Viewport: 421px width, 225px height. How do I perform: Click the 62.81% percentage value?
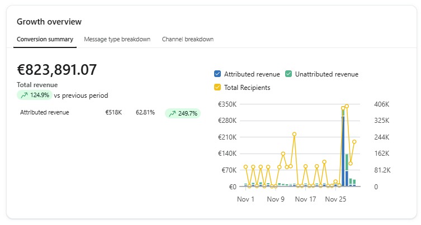(145, 112)
